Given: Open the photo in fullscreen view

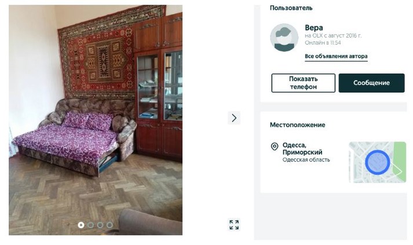Looking at the screenshot, I should pos(234,225).
